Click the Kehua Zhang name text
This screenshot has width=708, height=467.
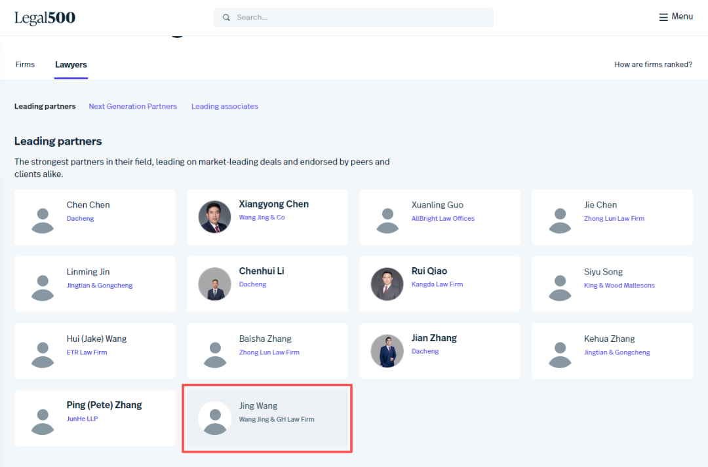tap(609, 339)
